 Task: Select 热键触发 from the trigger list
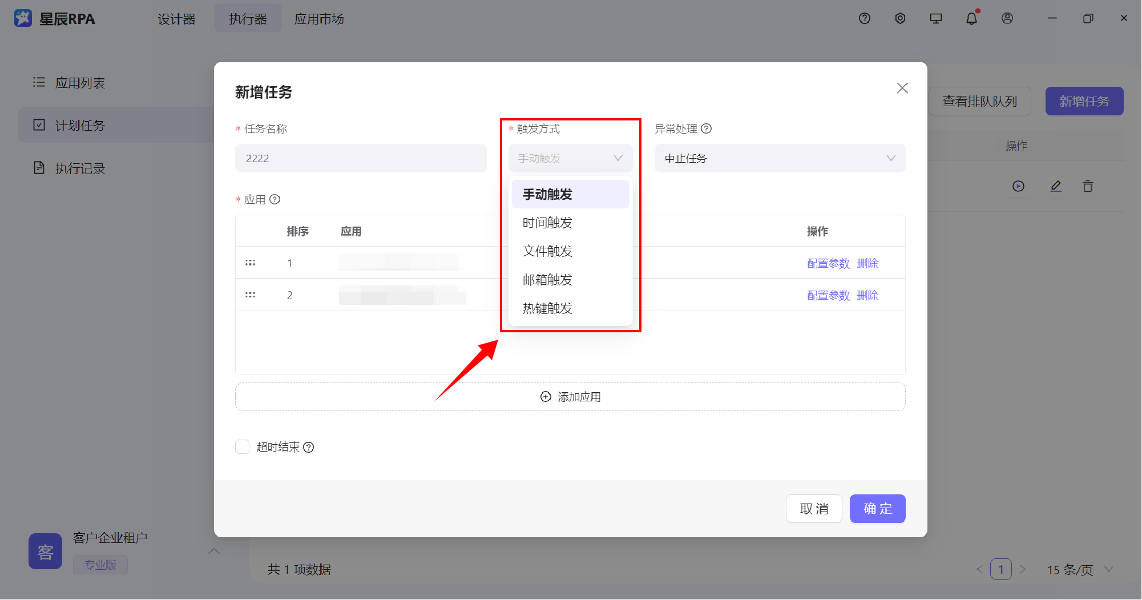[546, 308]
